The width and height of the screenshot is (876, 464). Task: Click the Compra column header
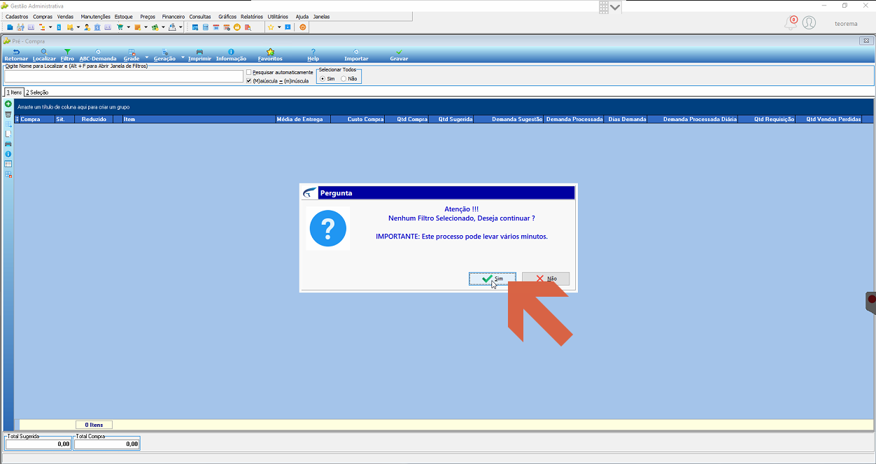click(x=36, y=120)
